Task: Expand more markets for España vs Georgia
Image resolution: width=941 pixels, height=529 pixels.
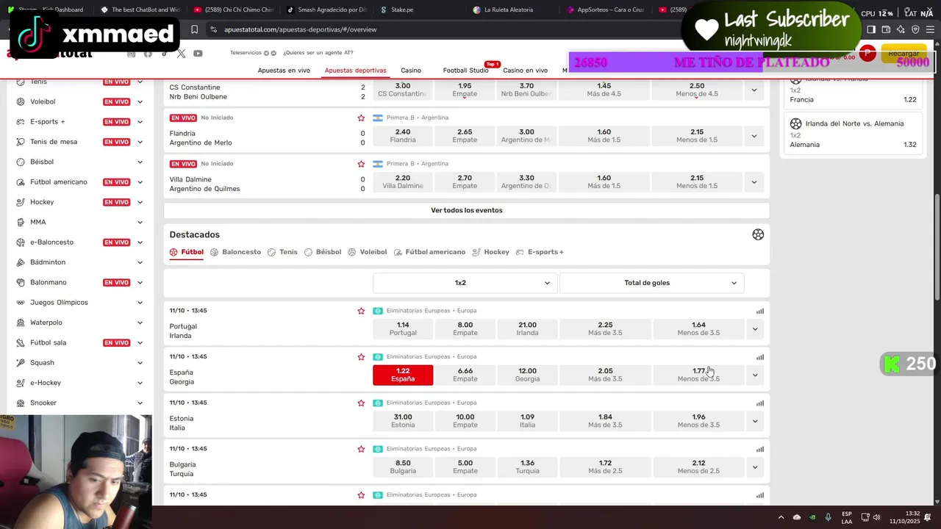Action: click(754, 375)
